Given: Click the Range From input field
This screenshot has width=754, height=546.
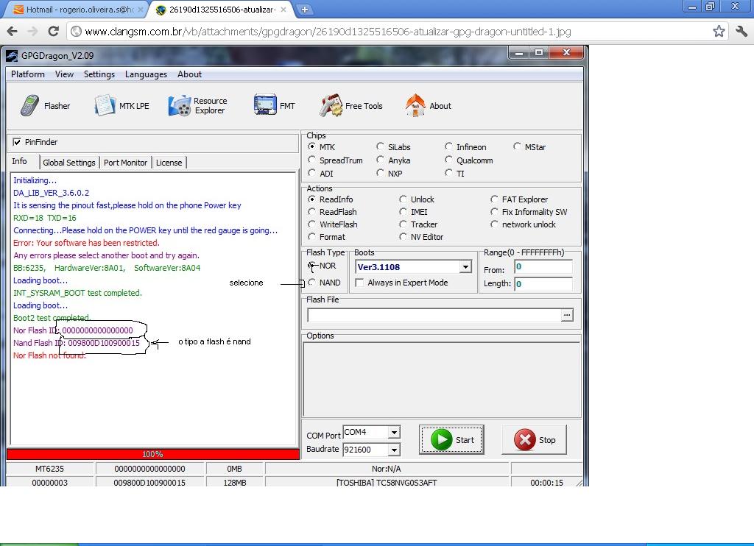Looking at the screenshot, I should coord(543,267).
